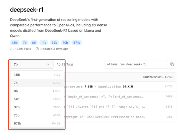Click the blue 1.5b tag badge

(x=15, y=43)
